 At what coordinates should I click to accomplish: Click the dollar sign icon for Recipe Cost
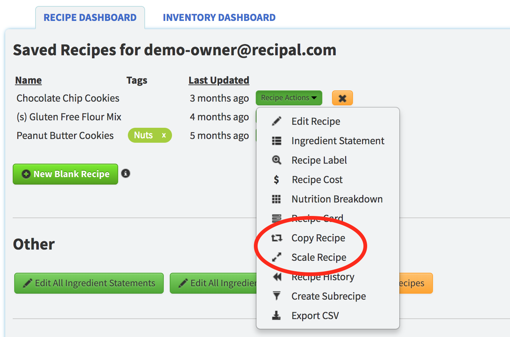pos(276,180)
